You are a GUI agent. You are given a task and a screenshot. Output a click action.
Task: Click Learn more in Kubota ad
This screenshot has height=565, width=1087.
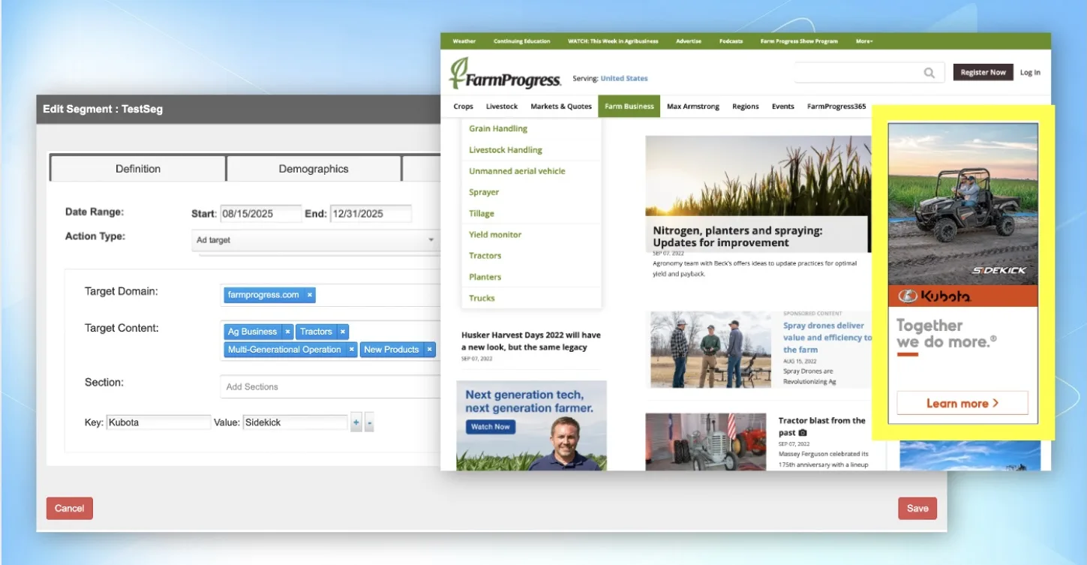pyautogui.click(x=962, y=403)
